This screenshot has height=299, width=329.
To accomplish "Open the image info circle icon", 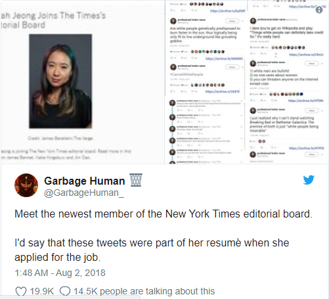I will click(x=319, y=10).
